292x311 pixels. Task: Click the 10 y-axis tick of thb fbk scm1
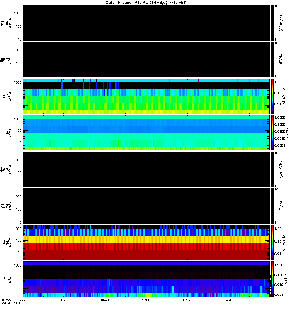tap(20, 142)
